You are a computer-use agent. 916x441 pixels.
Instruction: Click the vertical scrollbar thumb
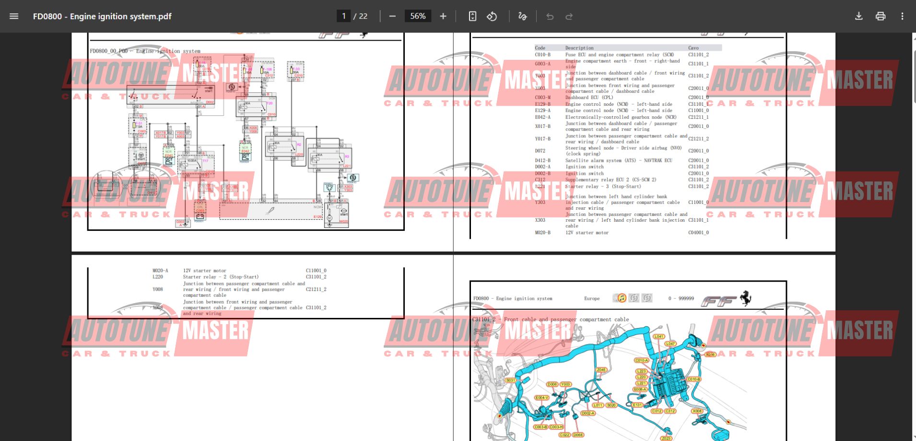point(914,67)
